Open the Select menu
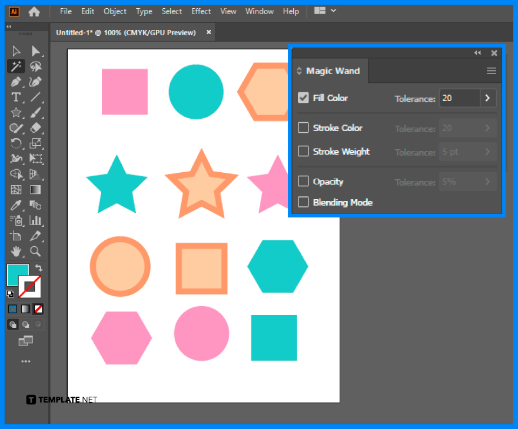The image size is (518, 429). (x=171, y=11)
